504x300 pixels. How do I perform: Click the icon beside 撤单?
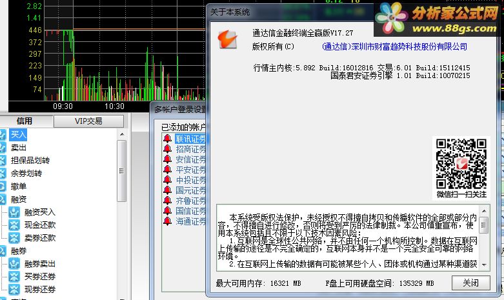[x=3, y=186]
